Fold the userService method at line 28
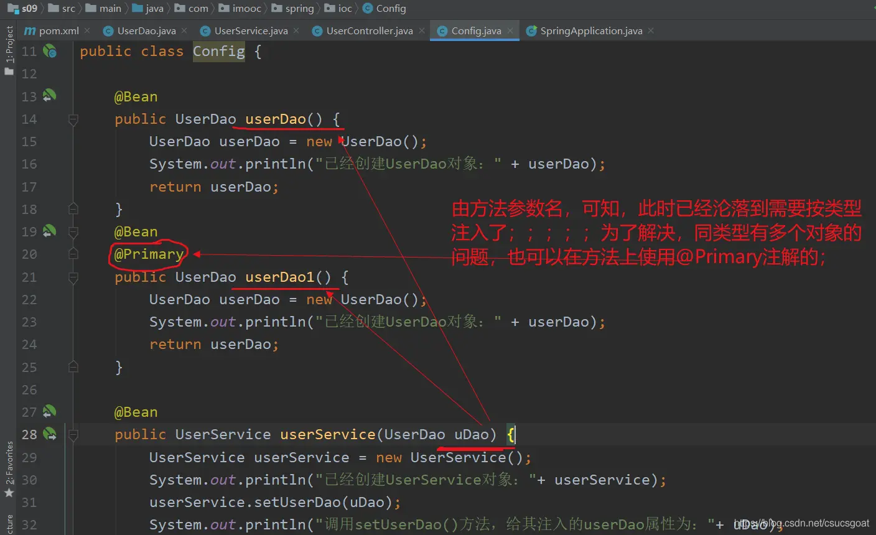The width and height of the screenshot is (876, 535). coord(73,434)
